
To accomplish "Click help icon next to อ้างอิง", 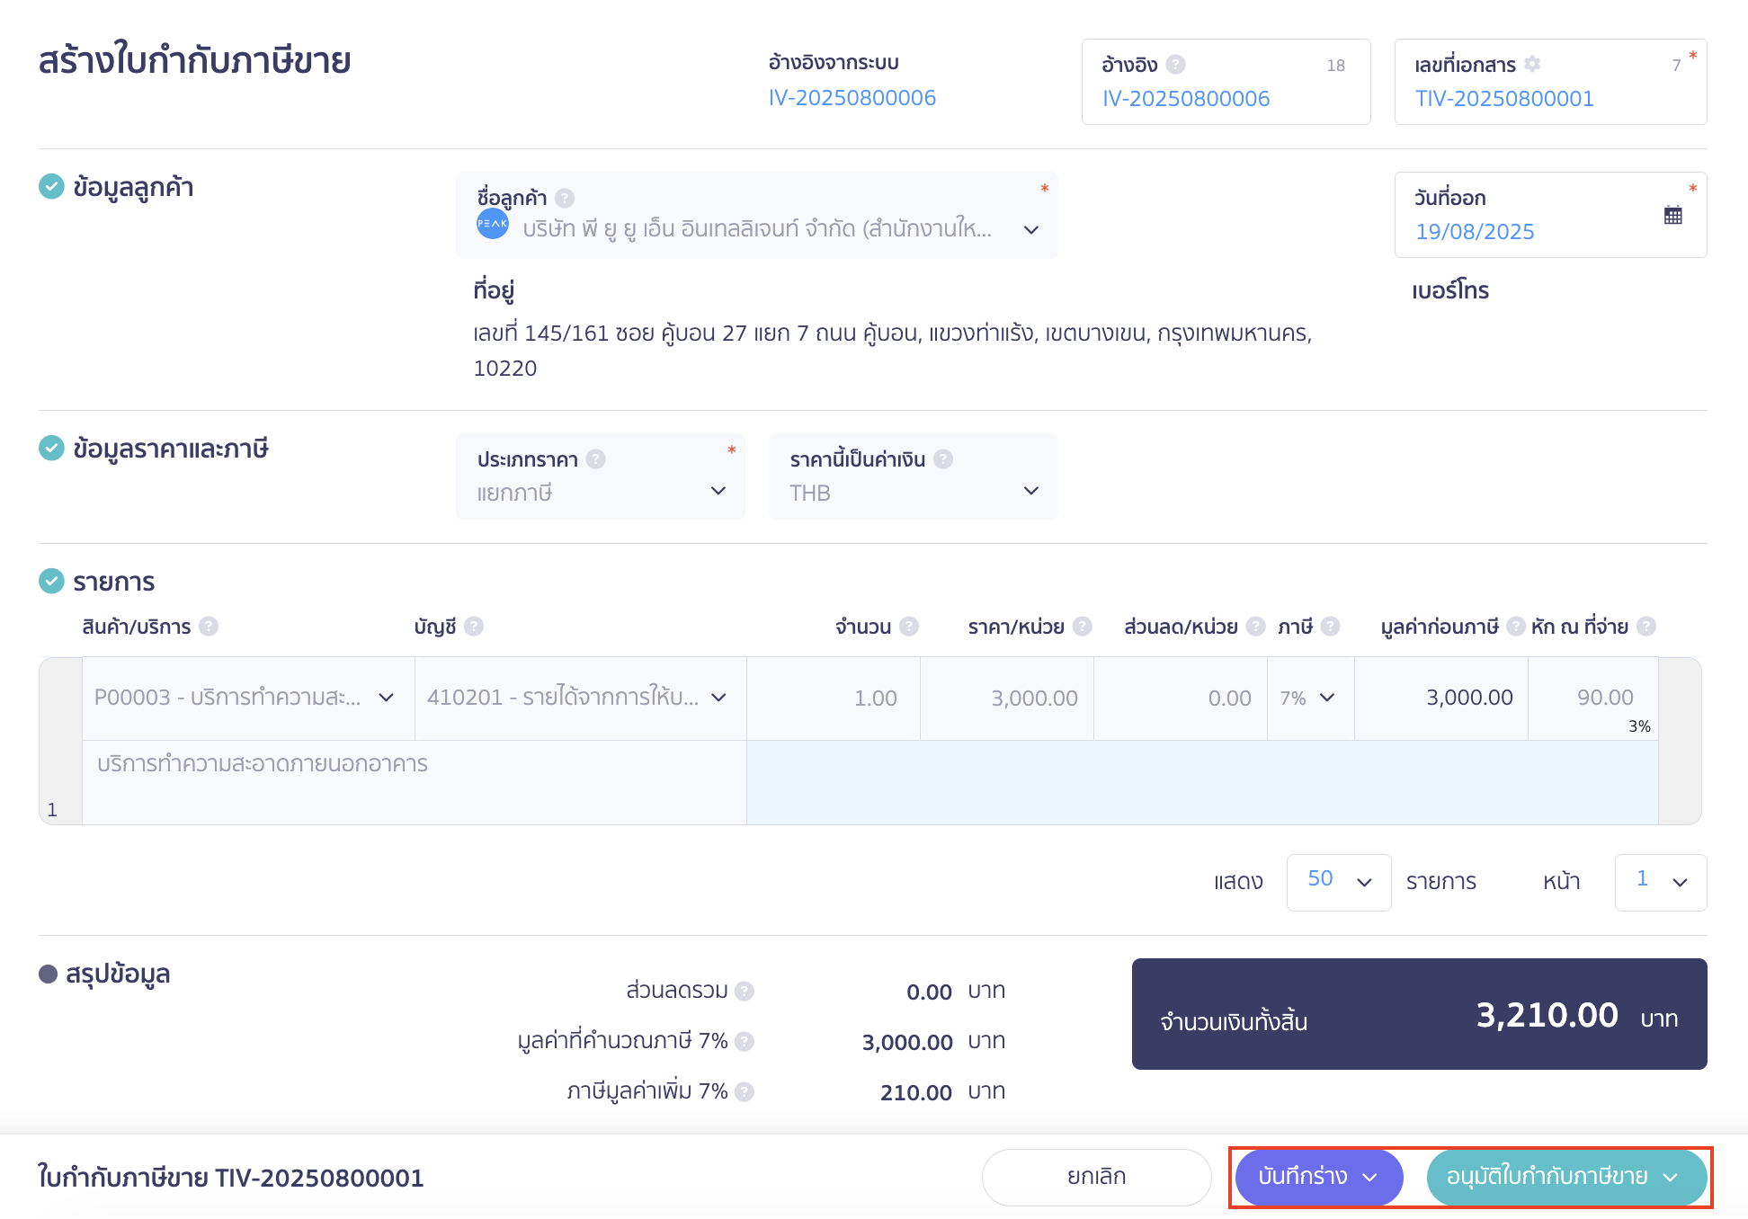I will coord(1175,65).
